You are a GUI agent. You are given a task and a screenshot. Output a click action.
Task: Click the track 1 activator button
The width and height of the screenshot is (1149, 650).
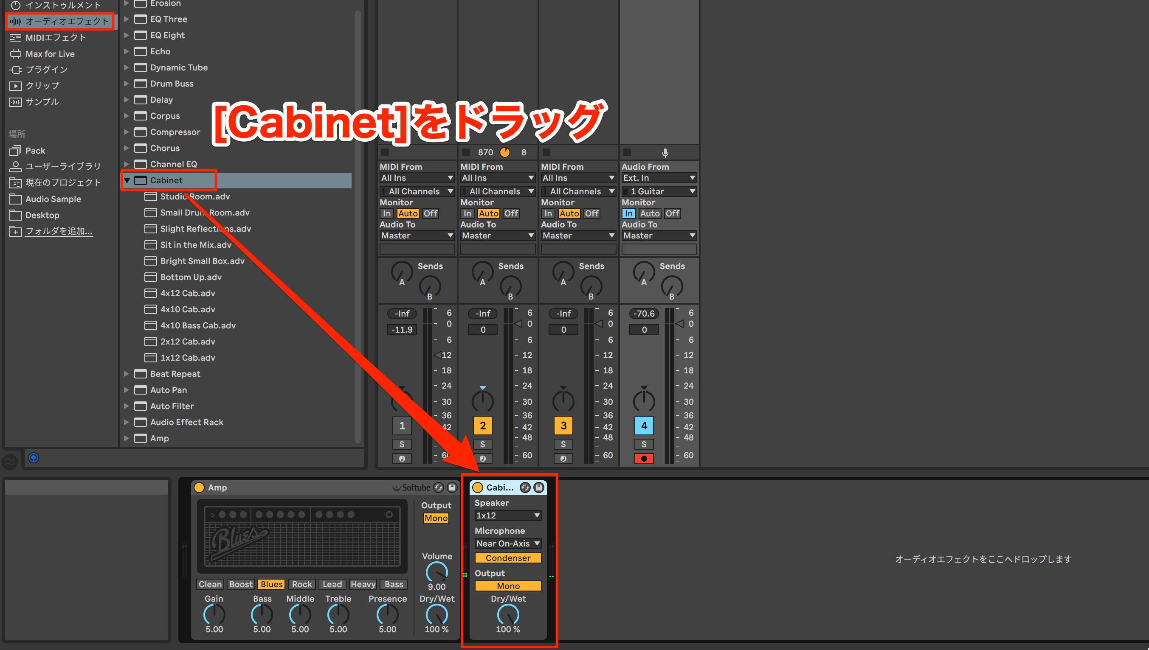click(x=402, y=426)
